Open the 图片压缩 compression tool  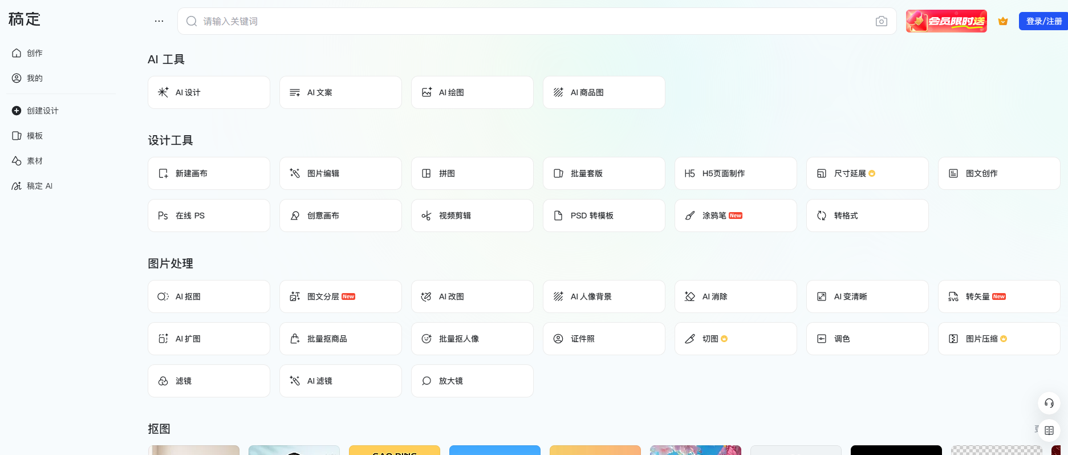pyautogui.click(x=999, y=339)
